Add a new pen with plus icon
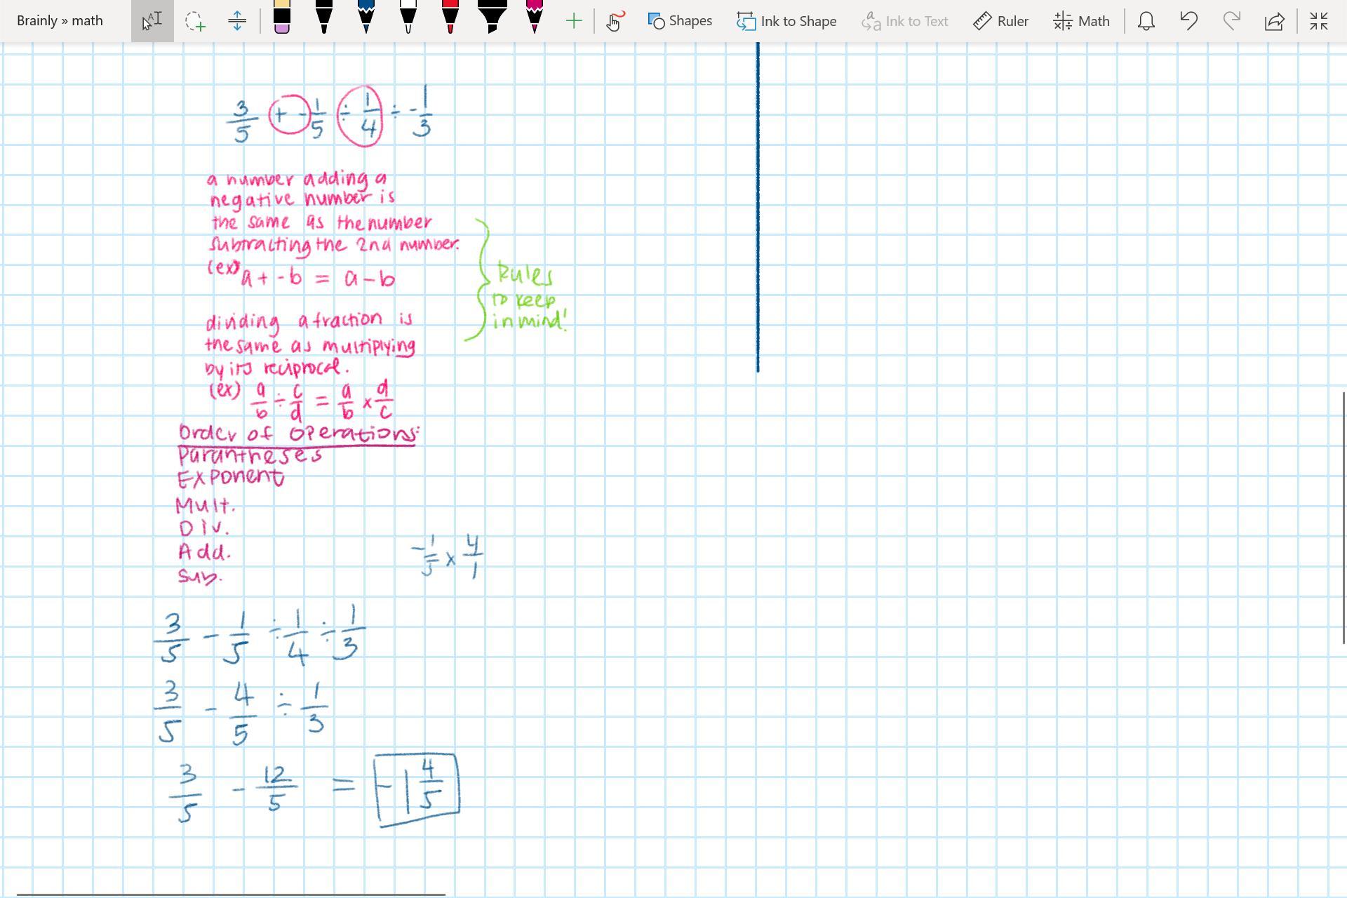This screenshot has width=1347, height=898. 573,21
